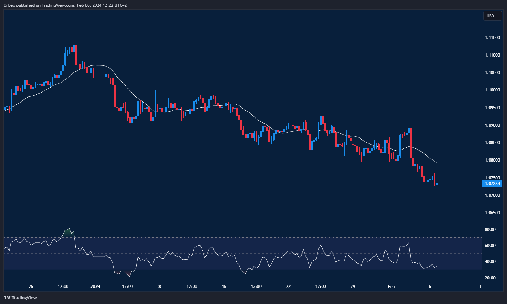Click the 22 date label on time axis
Viewport: 507px width, 304px height.
(x=288, y=287)
